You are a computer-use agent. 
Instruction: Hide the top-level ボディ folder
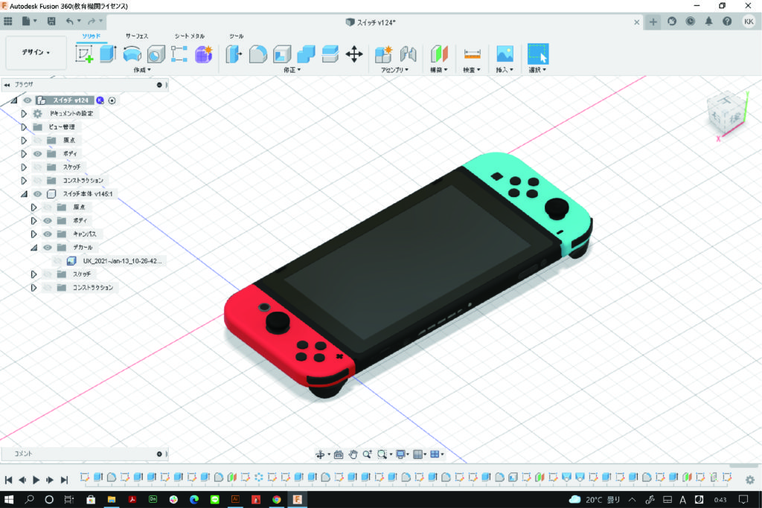click(x=37, y=153)
